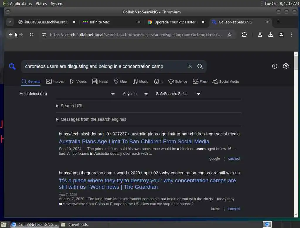The image size is (300, 228).
Task: Select the Science search category
Action: (x=178, y=81)
